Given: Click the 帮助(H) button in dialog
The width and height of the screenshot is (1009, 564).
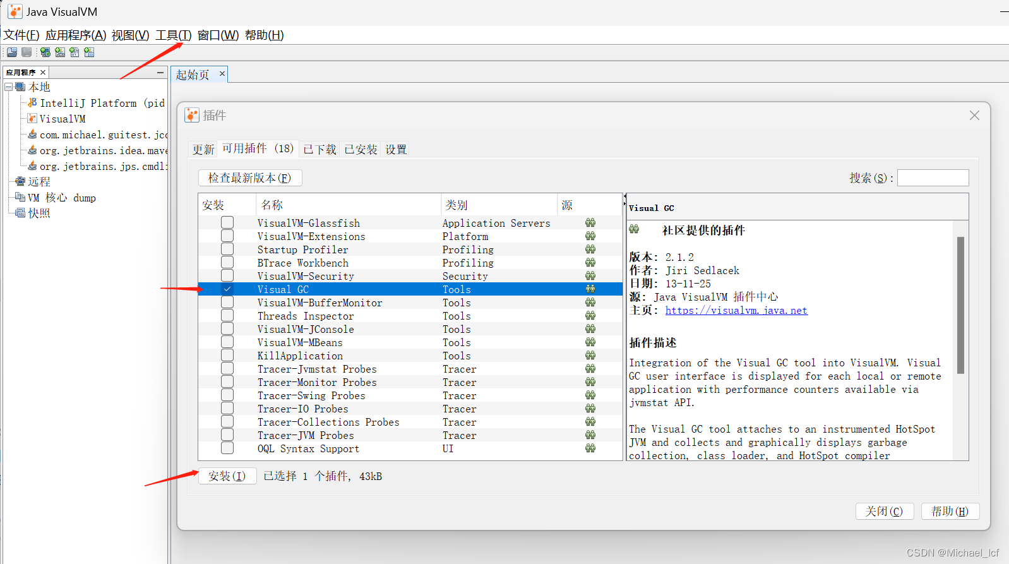Looking at the screenshot, I should pos(950,511).
